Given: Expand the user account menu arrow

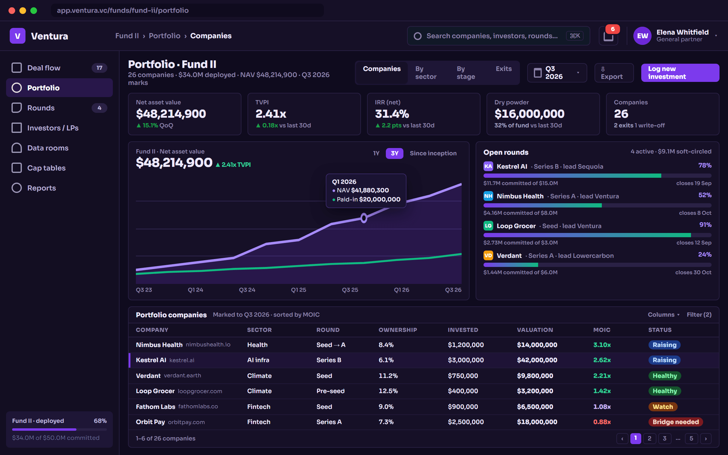Looking at the screenshot, I should (716, 36).
